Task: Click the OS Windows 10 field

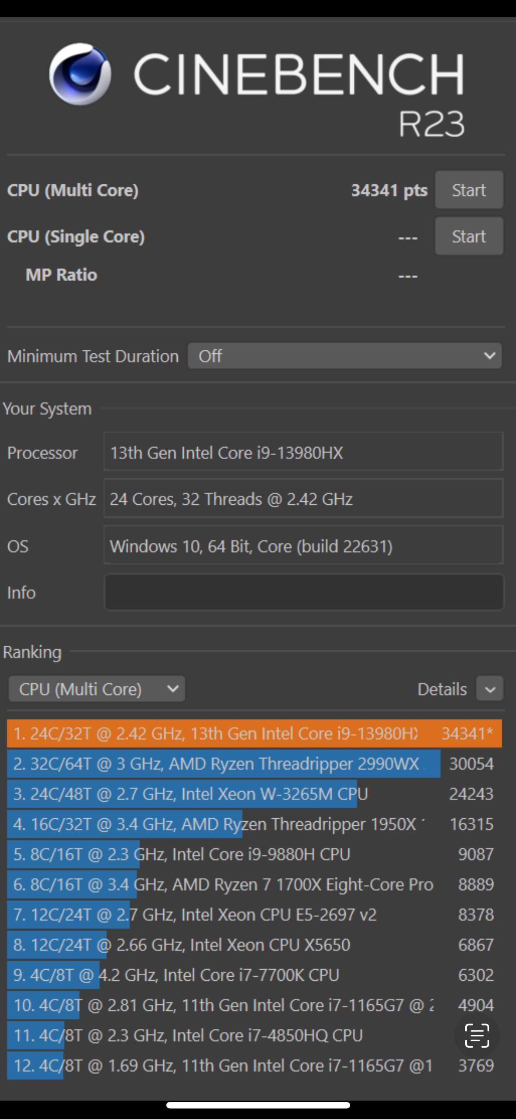Action: click(304, 545)
